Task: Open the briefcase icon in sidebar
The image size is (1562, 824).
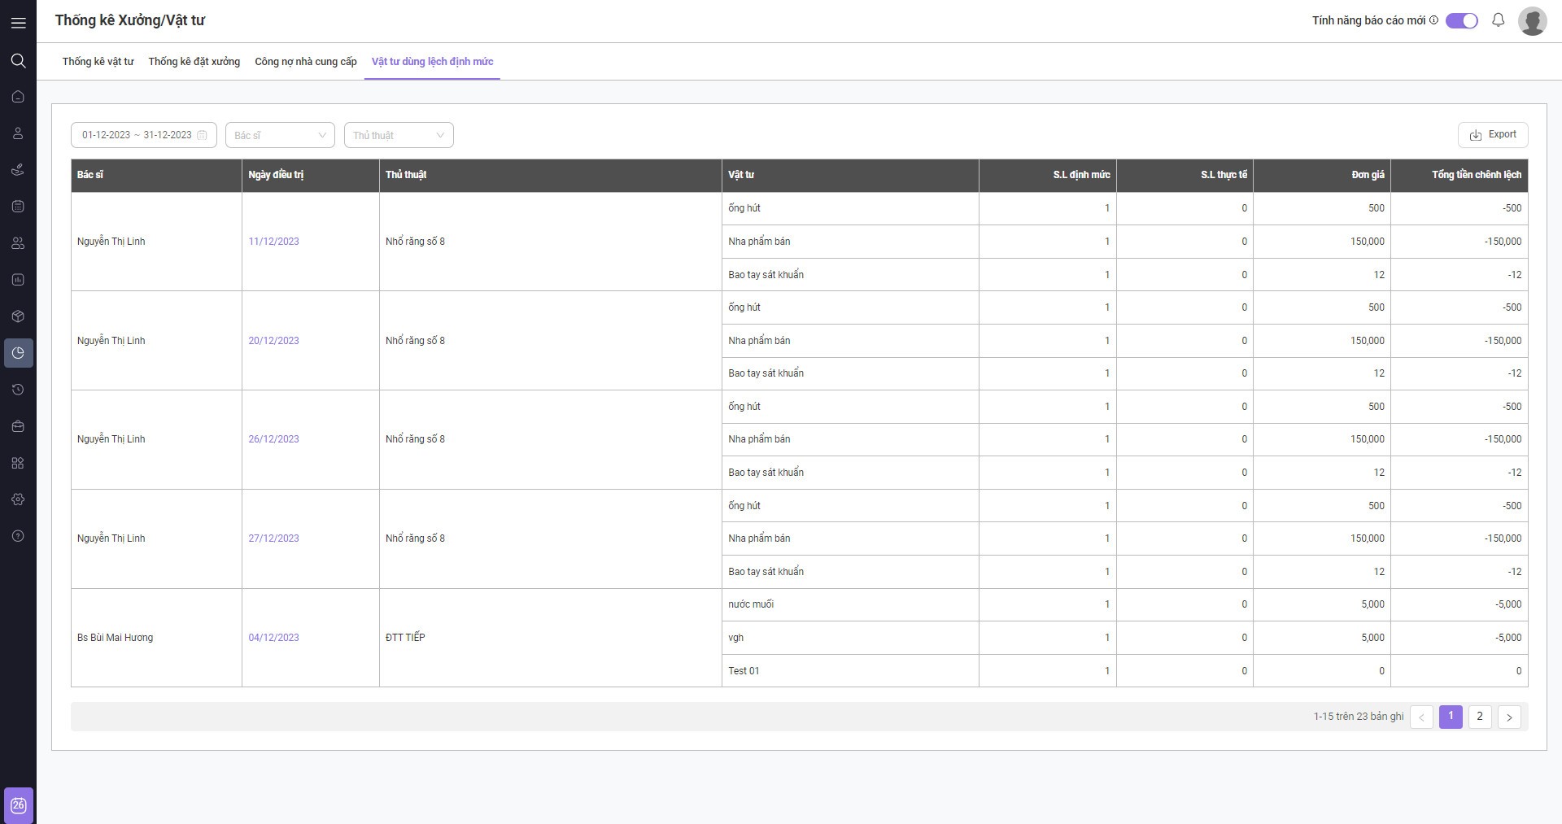Action: pyautogui.click(x=18, y=426)
